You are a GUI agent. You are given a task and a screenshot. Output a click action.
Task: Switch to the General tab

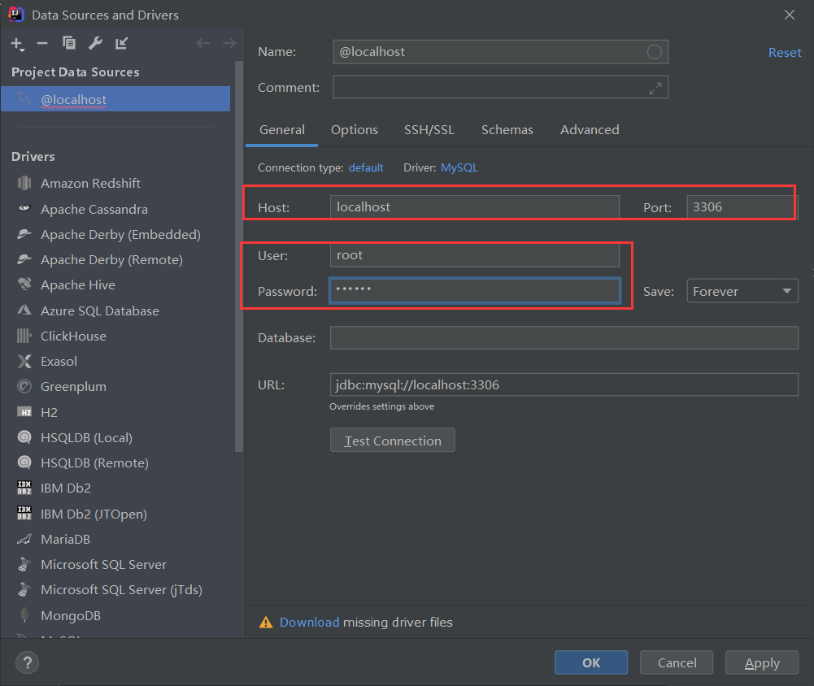pos(282,130)
